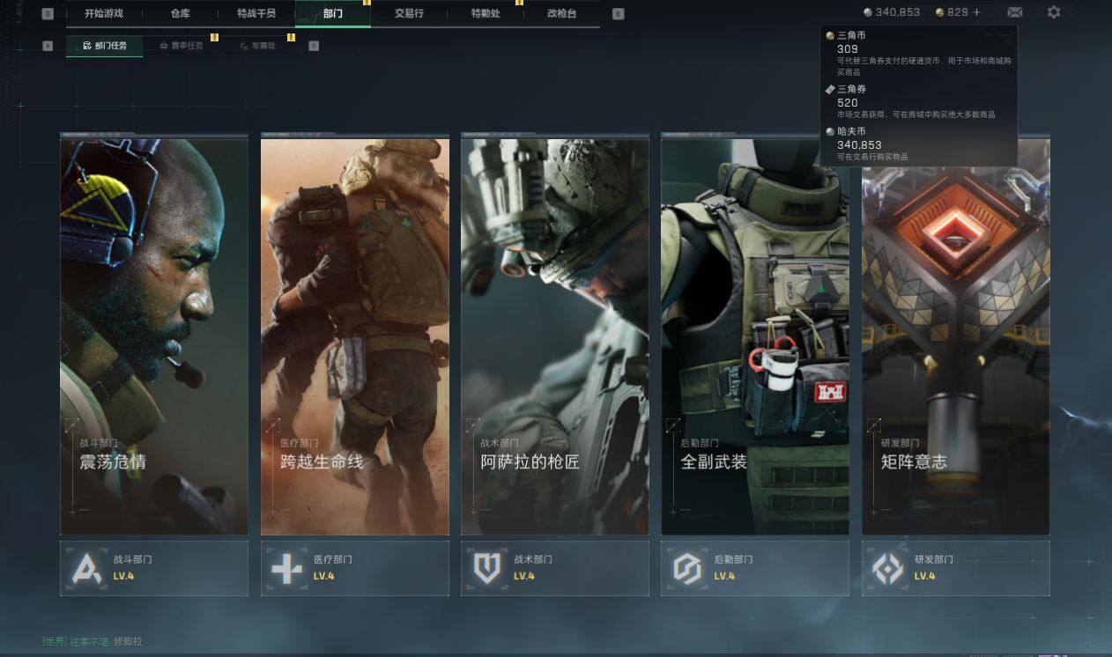Click the 后勤部门 LV.4 button
This screenshot has width=1112, height=657.
tap(755, 569)
